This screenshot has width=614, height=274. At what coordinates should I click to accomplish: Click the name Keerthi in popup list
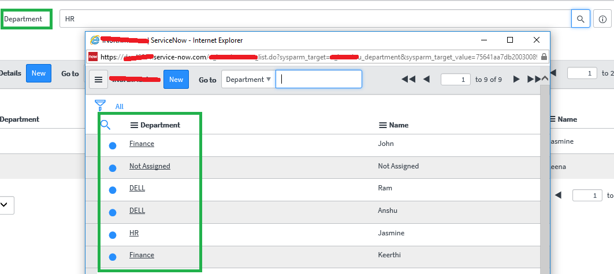[x=389, y=255]
